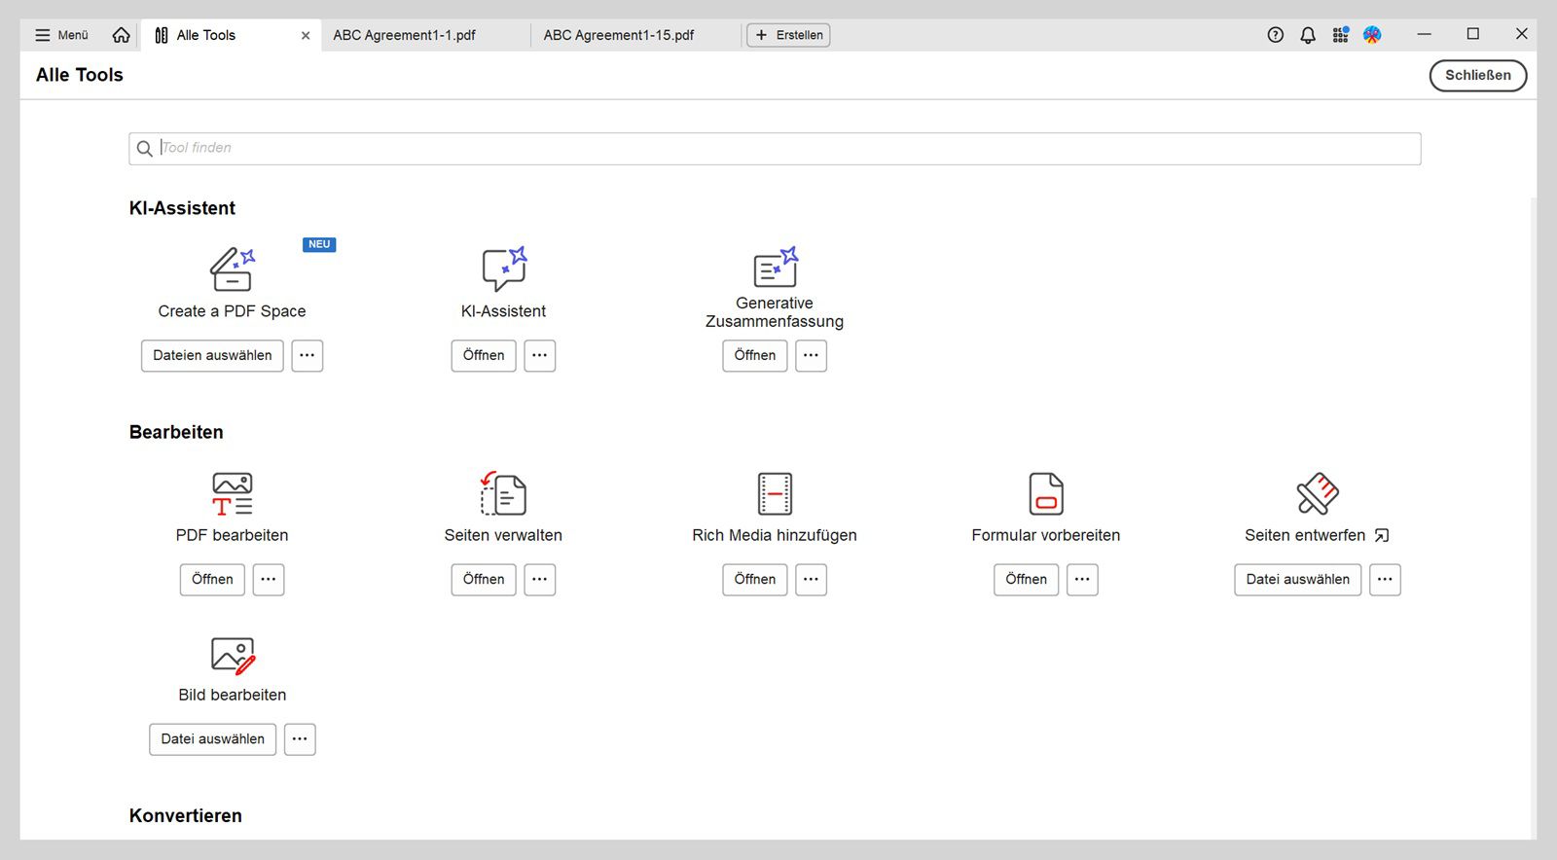Show more options for Create a PDF Space
The width and height of the screenshot is (1557, 860).
(x=308, y=356)
